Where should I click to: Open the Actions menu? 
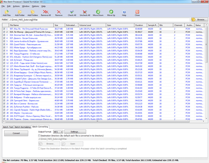(16, 6)
